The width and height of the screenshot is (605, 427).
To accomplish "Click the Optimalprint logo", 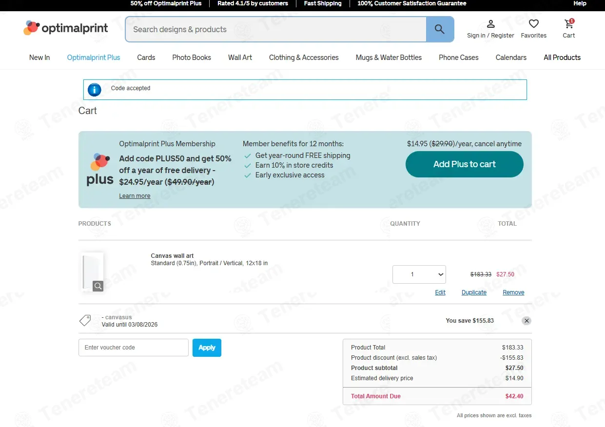I will coord(66,28).
